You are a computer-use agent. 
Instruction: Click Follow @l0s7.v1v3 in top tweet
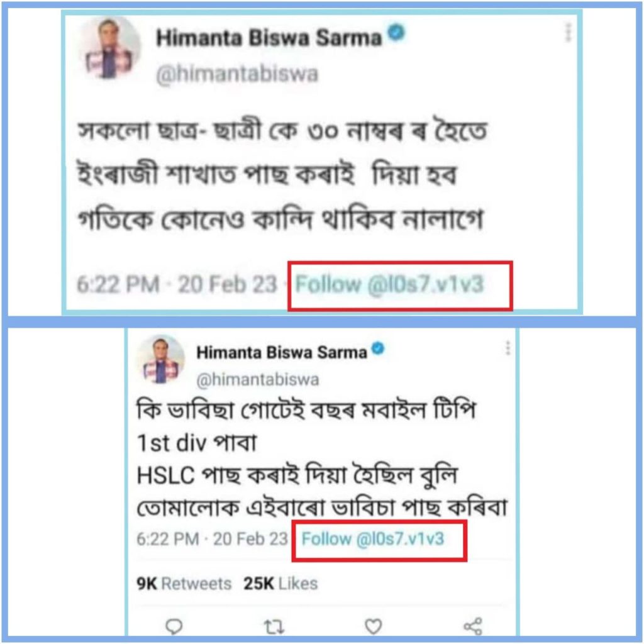click(389, 285)
